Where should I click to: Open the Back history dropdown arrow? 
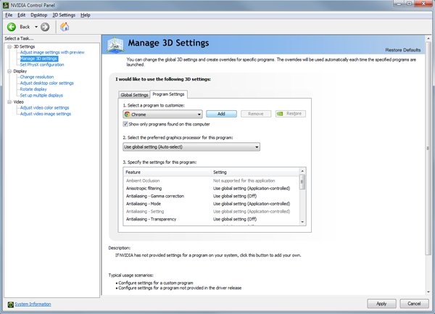(36, 27)
